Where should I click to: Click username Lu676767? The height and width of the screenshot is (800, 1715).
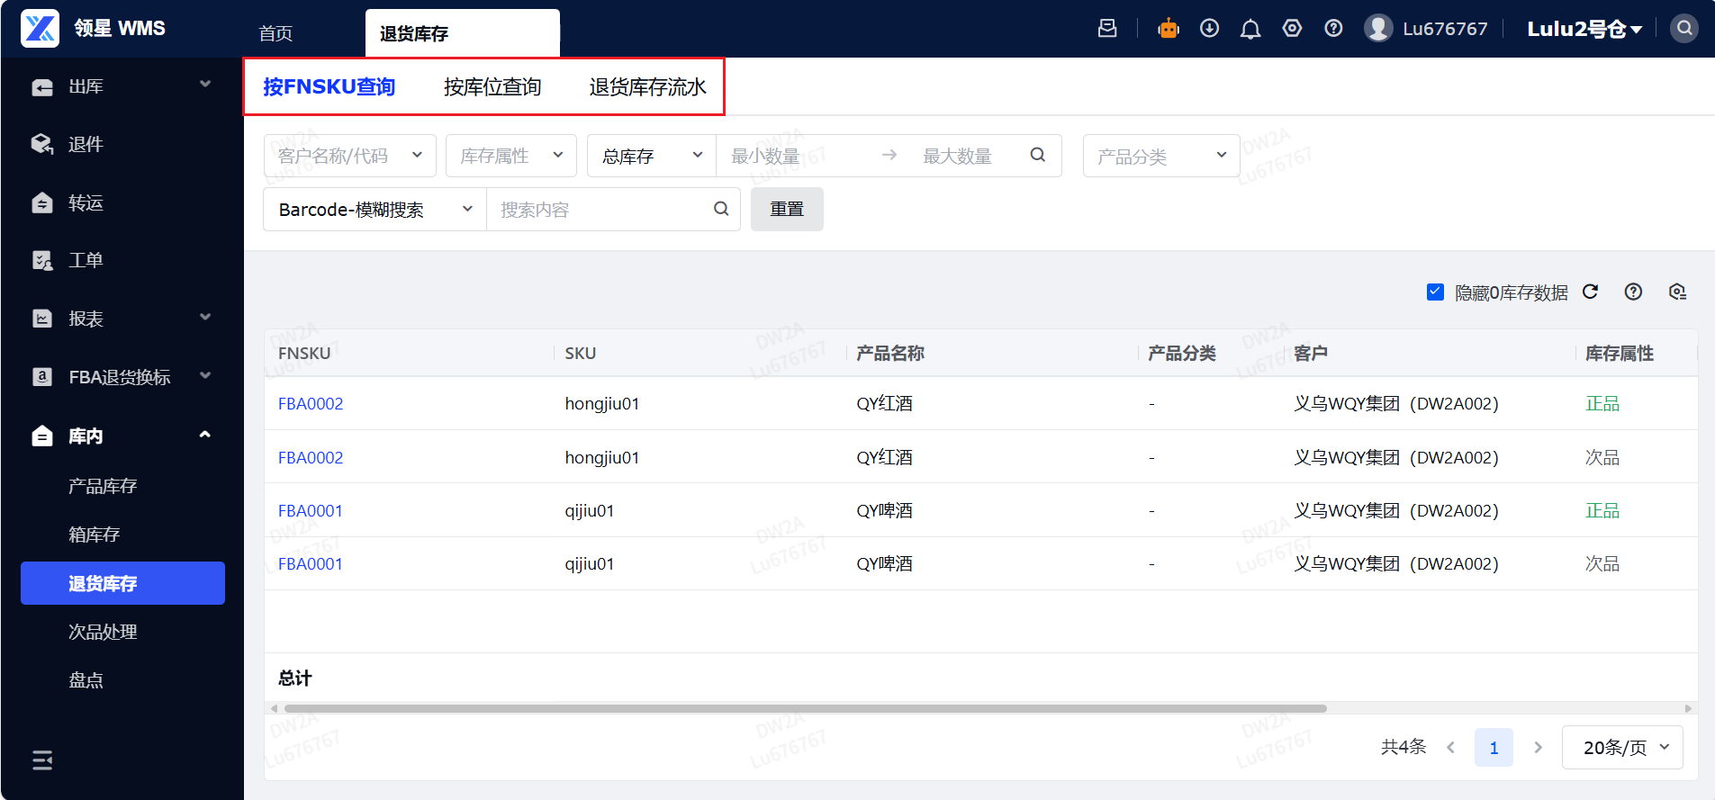click(1445, 29)
